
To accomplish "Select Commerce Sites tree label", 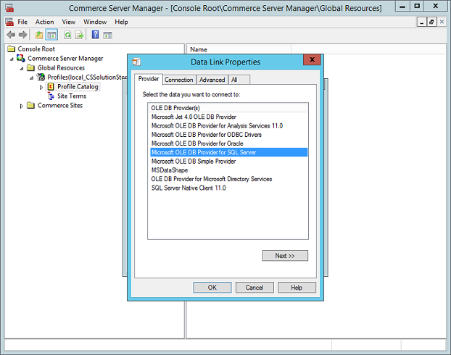I will coord(60,106).
